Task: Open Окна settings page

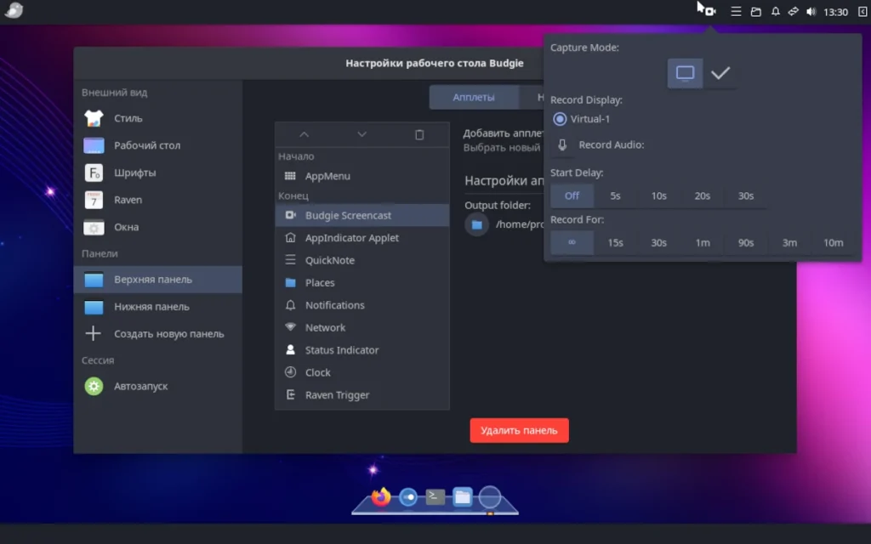Action: click(x=157, y=227)
